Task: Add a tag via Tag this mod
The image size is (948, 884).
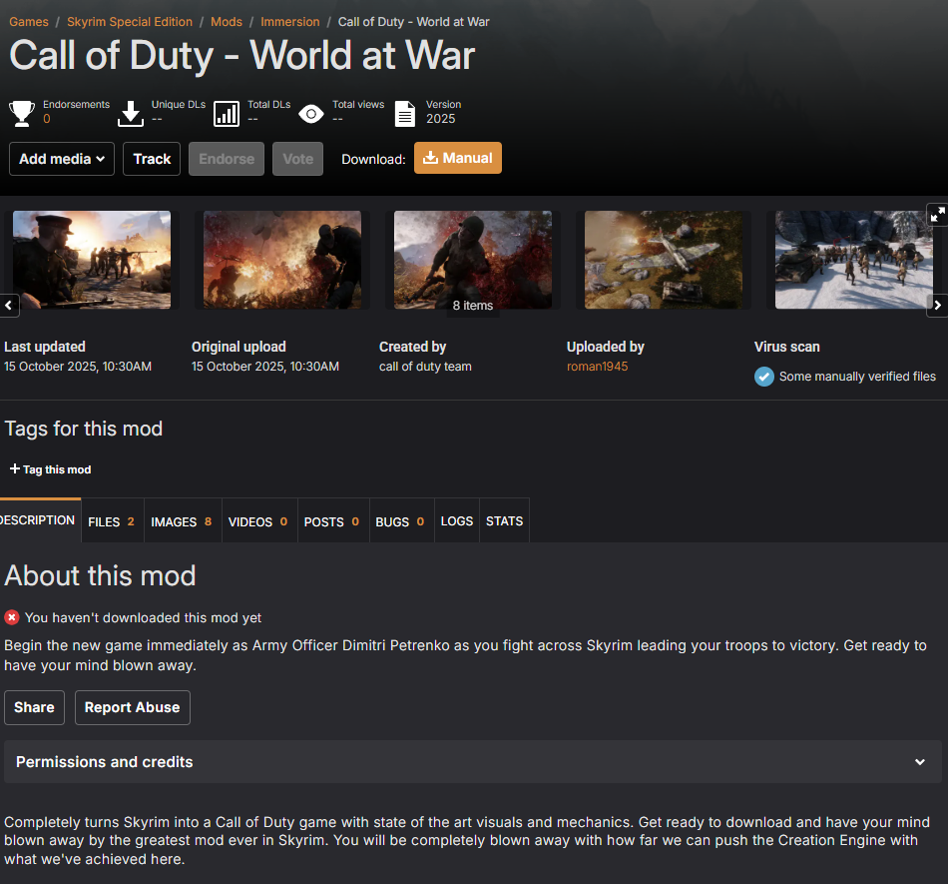Action: [51, 469]
